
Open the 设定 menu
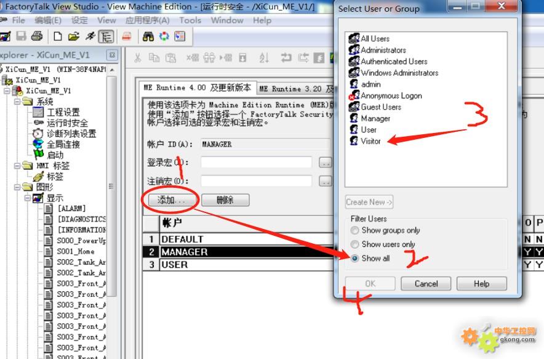tap(79, 20)
